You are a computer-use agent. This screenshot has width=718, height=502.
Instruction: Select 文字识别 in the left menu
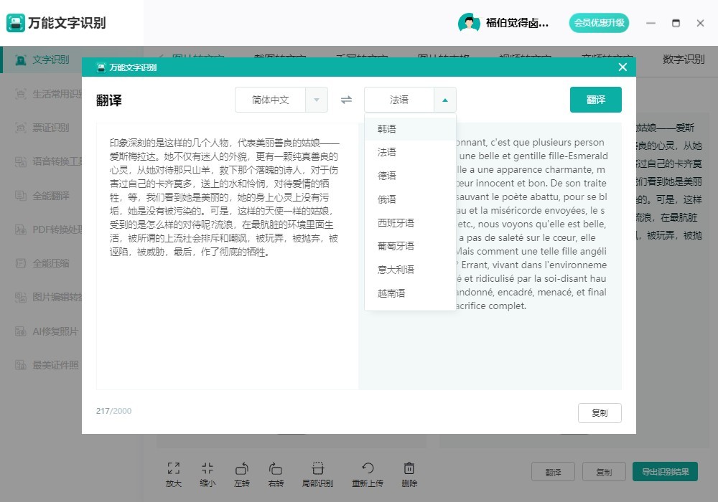click(42, 60)
